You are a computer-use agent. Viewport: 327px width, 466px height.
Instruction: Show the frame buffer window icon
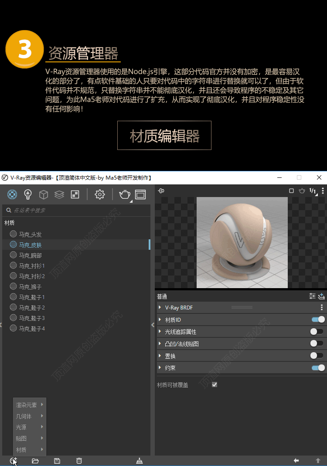[140, 194]
